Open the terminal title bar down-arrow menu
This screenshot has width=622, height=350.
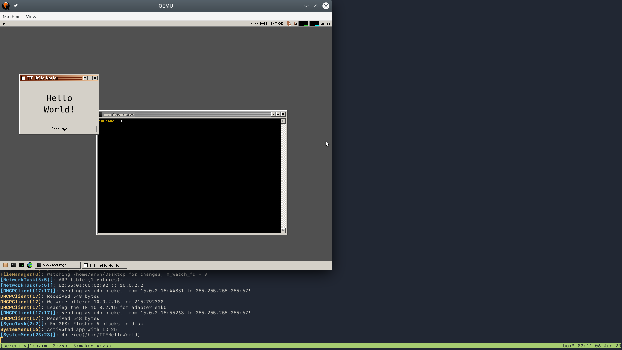[x=273, y=114]
